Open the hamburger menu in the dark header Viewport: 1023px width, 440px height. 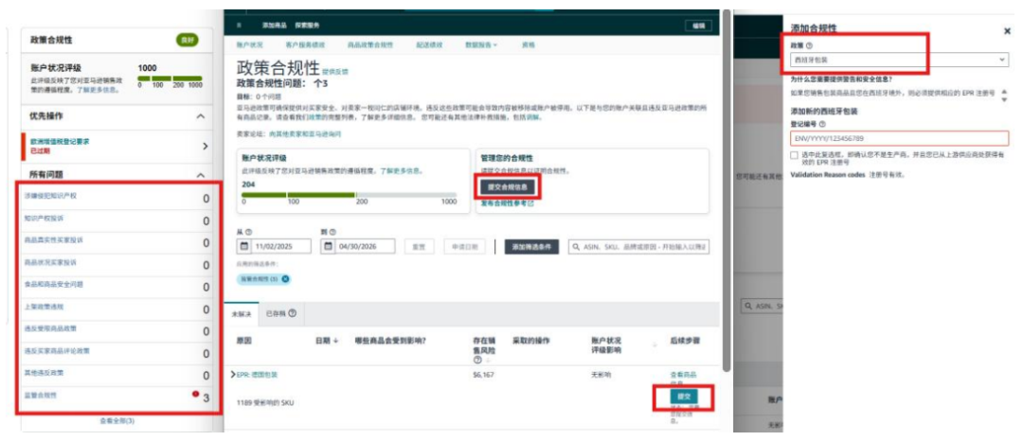240,25
